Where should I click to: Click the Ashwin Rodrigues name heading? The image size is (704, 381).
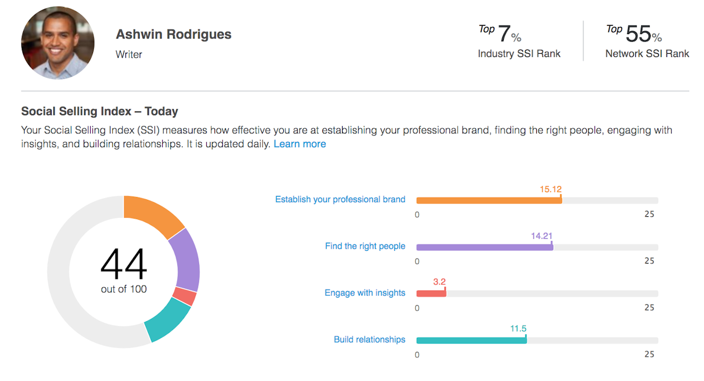[173, 33]
